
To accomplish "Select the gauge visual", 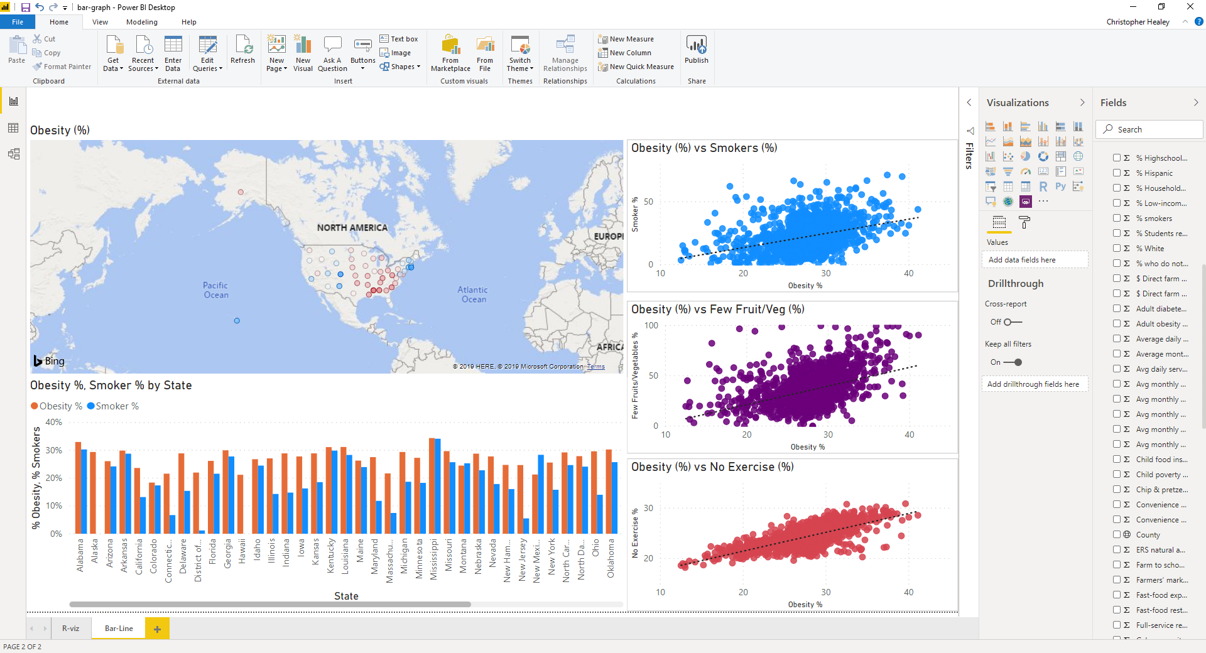I will [x=1026, y=171].
